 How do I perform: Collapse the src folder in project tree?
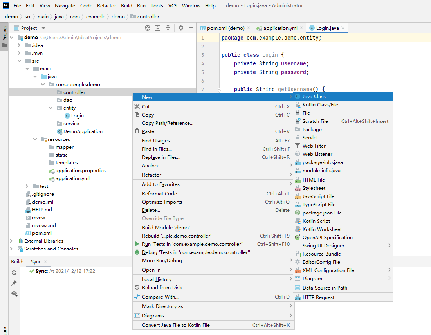coord(19,61)
